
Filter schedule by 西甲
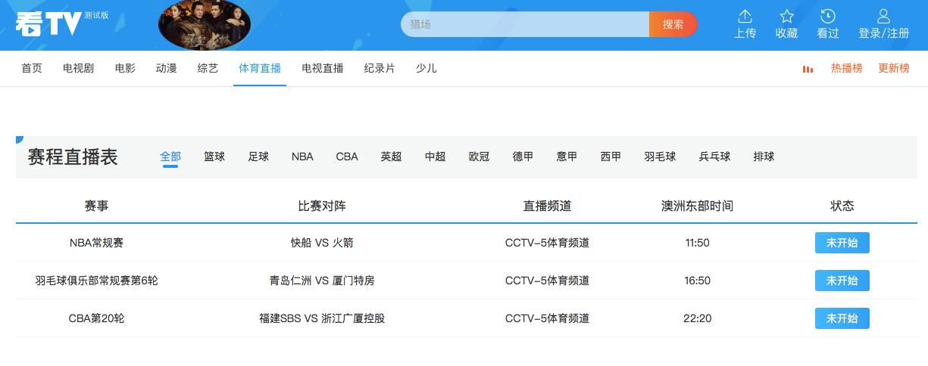point(611,157)
